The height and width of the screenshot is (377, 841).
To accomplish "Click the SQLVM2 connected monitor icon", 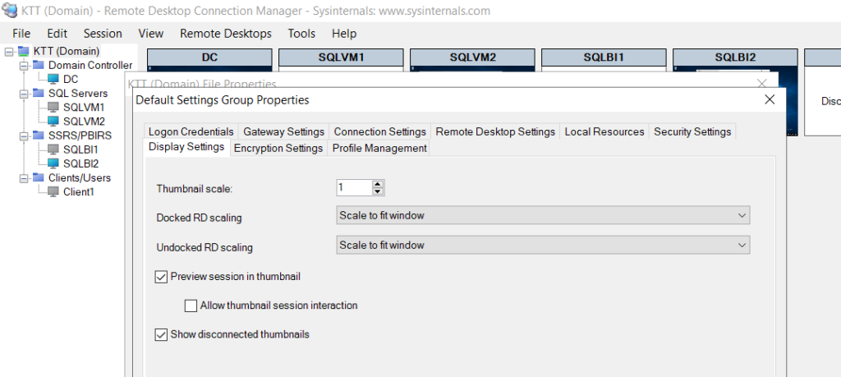I will (53, 122).
